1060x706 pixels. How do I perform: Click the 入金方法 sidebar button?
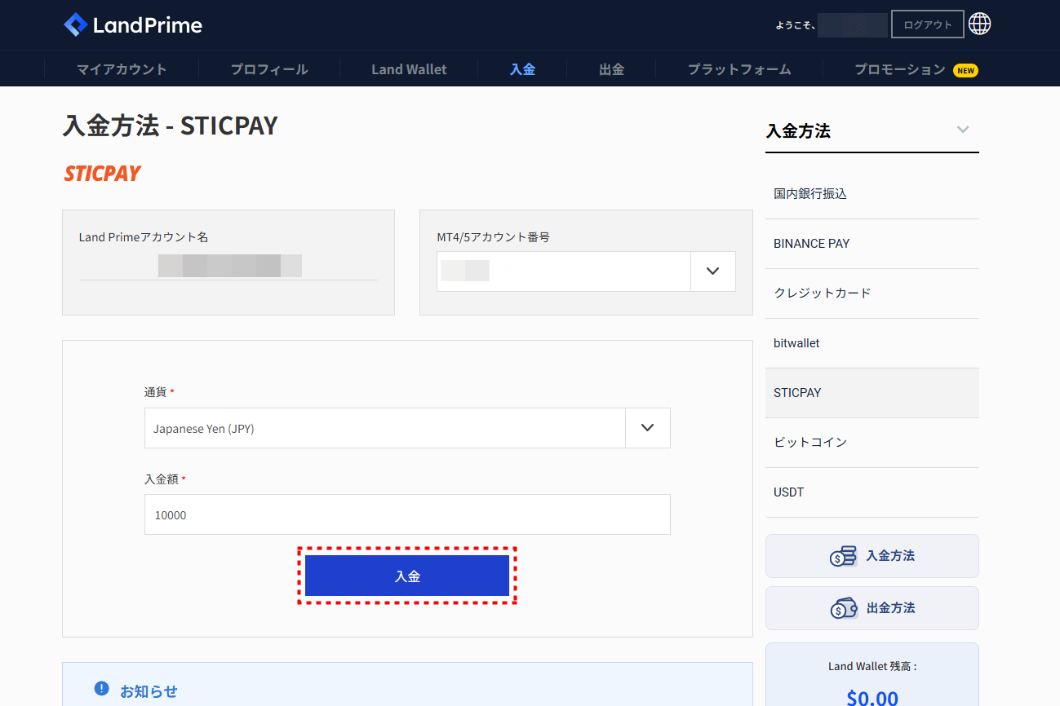click(x=872, y=556)
